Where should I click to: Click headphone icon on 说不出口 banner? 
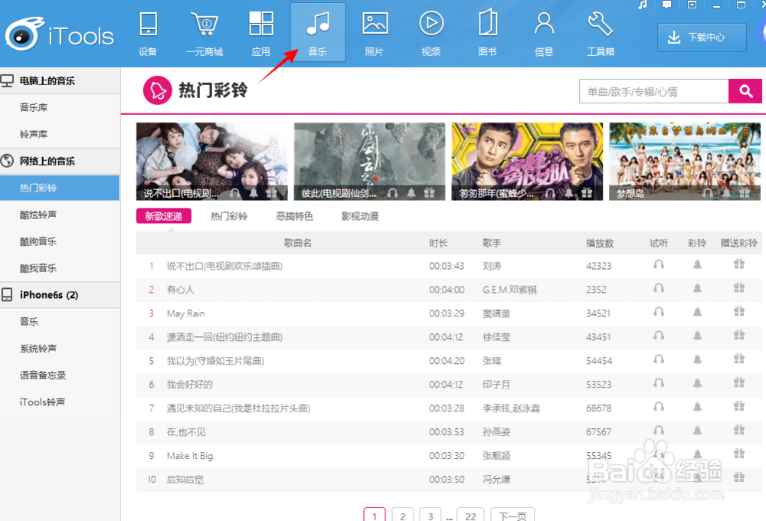(234, 193)
